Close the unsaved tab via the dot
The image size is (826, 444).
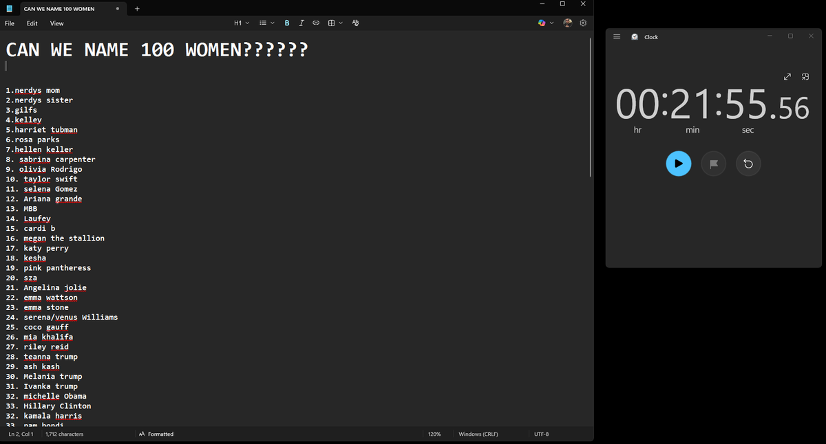118,9
